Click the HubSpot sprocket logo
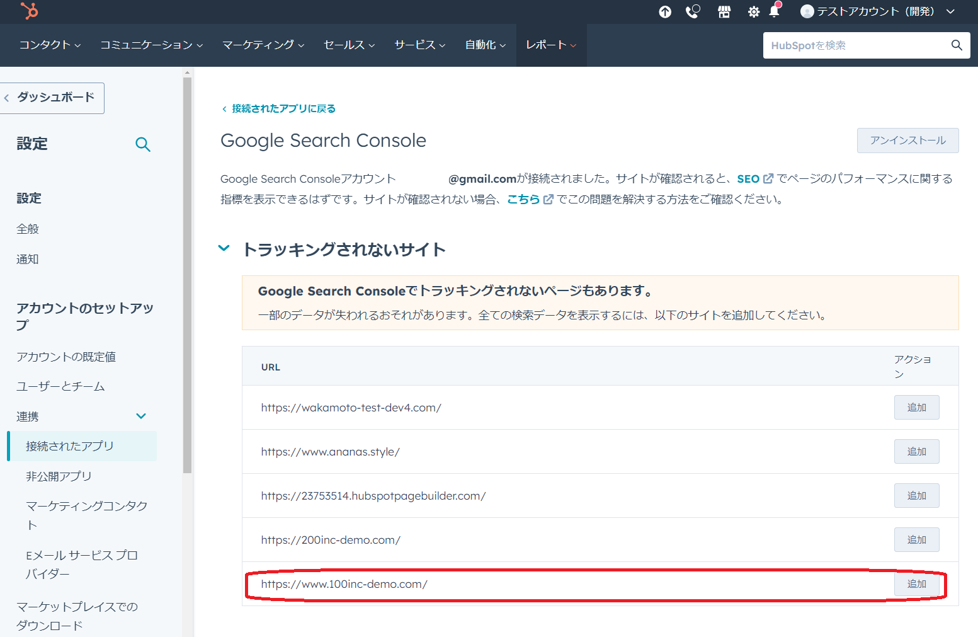The width and height of the screenshot is (978, 637). 29,11
